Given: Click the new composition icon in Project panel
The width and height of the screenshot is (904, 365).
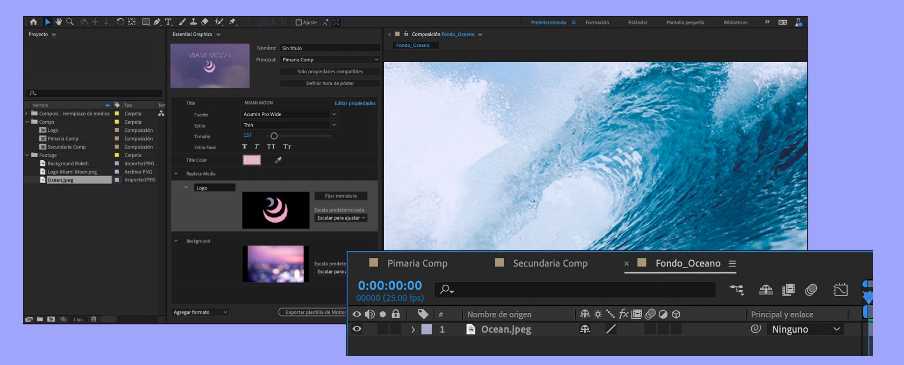Looking at the screenshot, I should (x=51, y=319).
